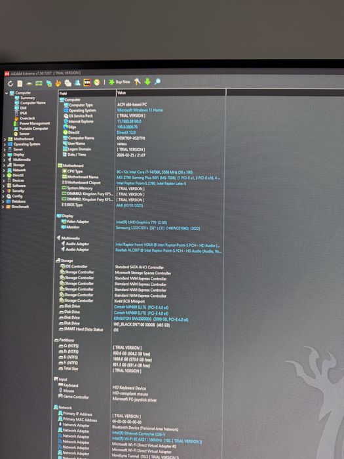Open the Microsoft Windows 11 Home link
Image resolution: width=344 pixels, height=459 pixels.
point(140,110)
